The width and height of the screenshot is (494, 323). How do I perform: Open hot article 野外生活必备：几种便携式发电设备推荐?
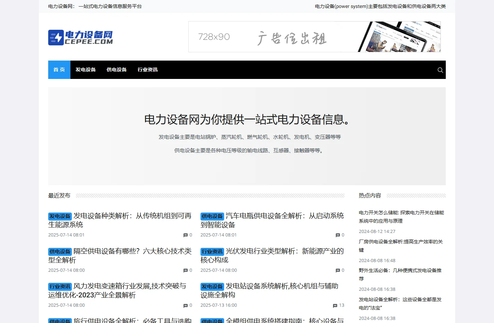[x=400, y=275]
